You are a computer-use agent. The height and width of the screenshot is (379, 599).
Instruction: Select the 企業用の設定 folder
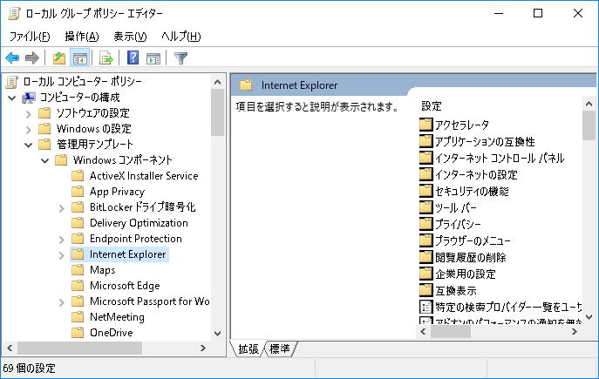point(466,274)
